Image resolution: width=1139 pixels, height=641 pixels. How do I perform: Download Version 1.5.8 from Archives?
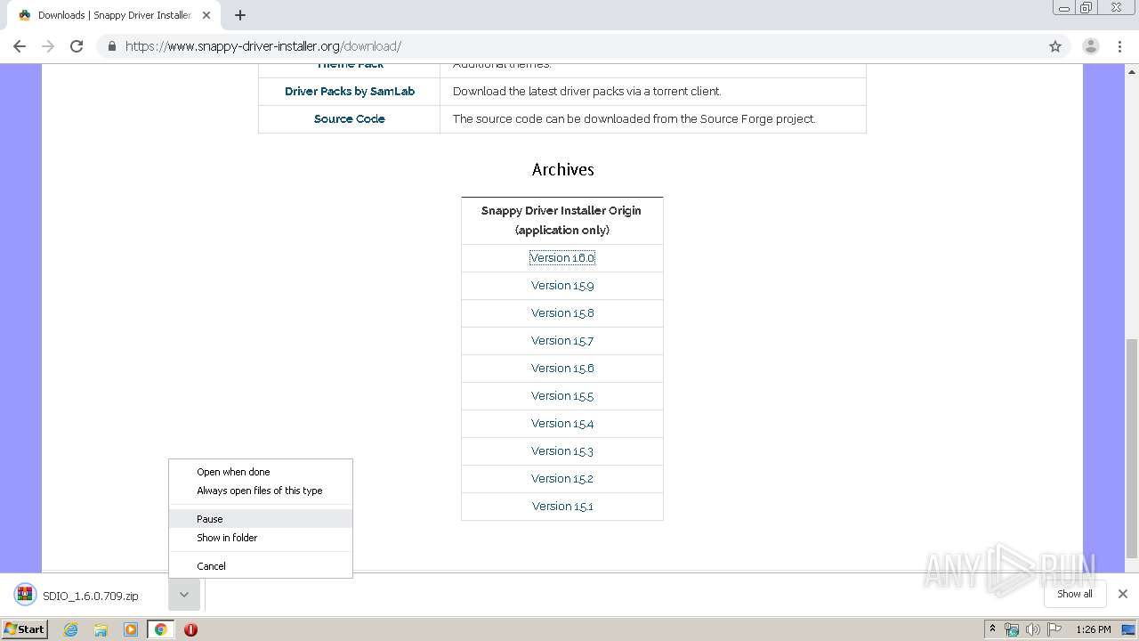(x=562, y=312)
